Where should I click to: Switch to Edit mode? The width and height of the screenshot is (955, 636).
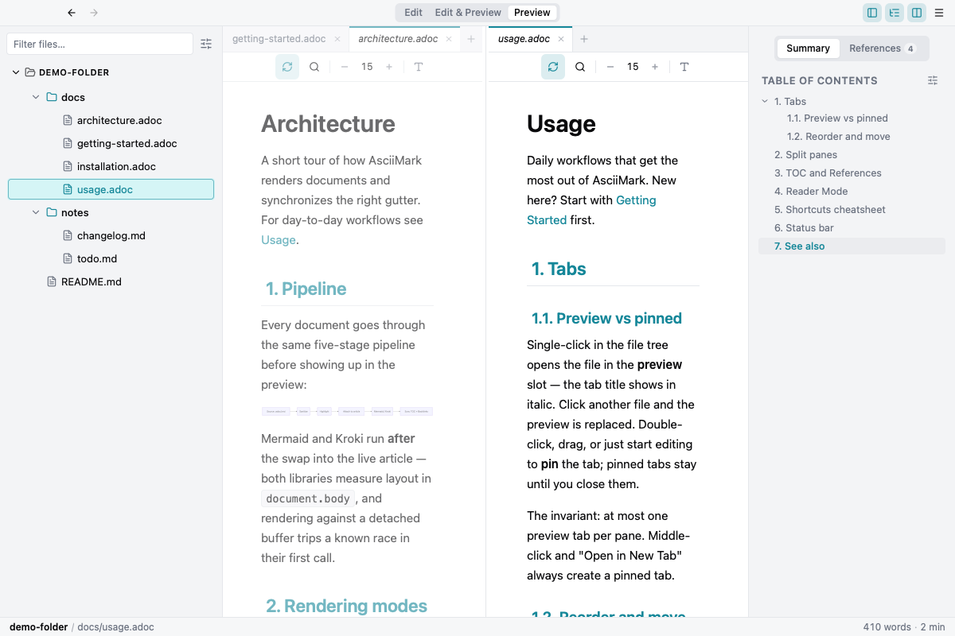413,13
